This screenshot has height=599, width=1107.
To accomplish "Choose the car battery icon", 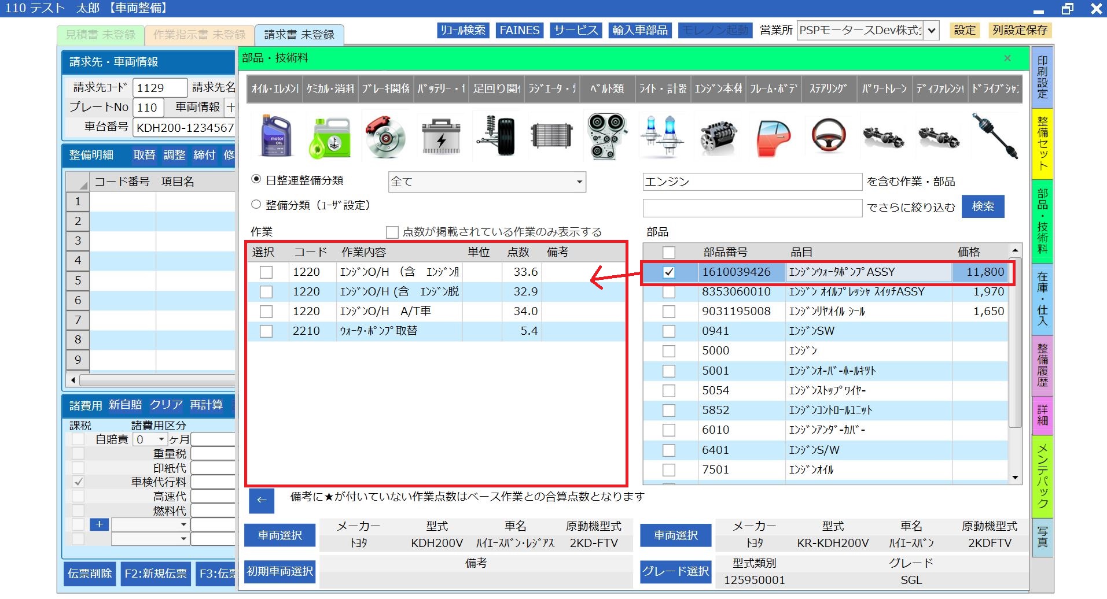I will [x=441, y=136].
